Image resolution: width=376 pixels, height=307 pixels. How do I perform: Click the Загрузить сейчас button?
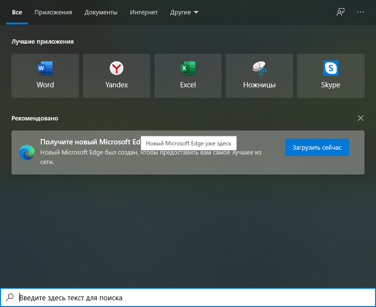pyautogui.click(x=317, y=147)
